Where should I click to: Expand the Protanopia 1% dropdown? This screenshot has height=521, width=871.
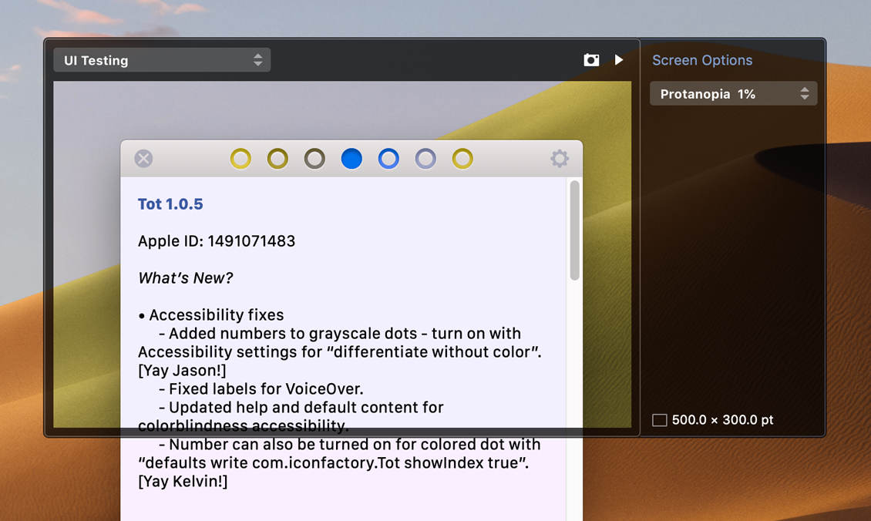(733, 94)
